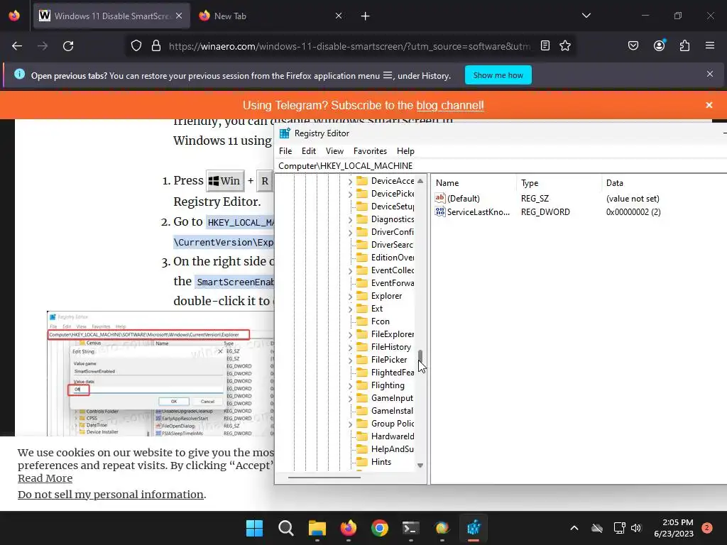Reload the page with the refresh icon

click(68, 46)
